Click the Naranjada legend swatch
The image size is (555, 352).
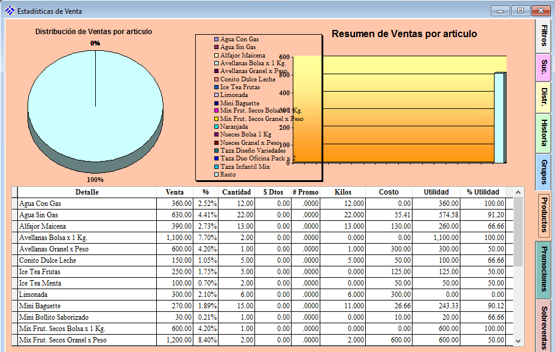[x=217, y=127]
